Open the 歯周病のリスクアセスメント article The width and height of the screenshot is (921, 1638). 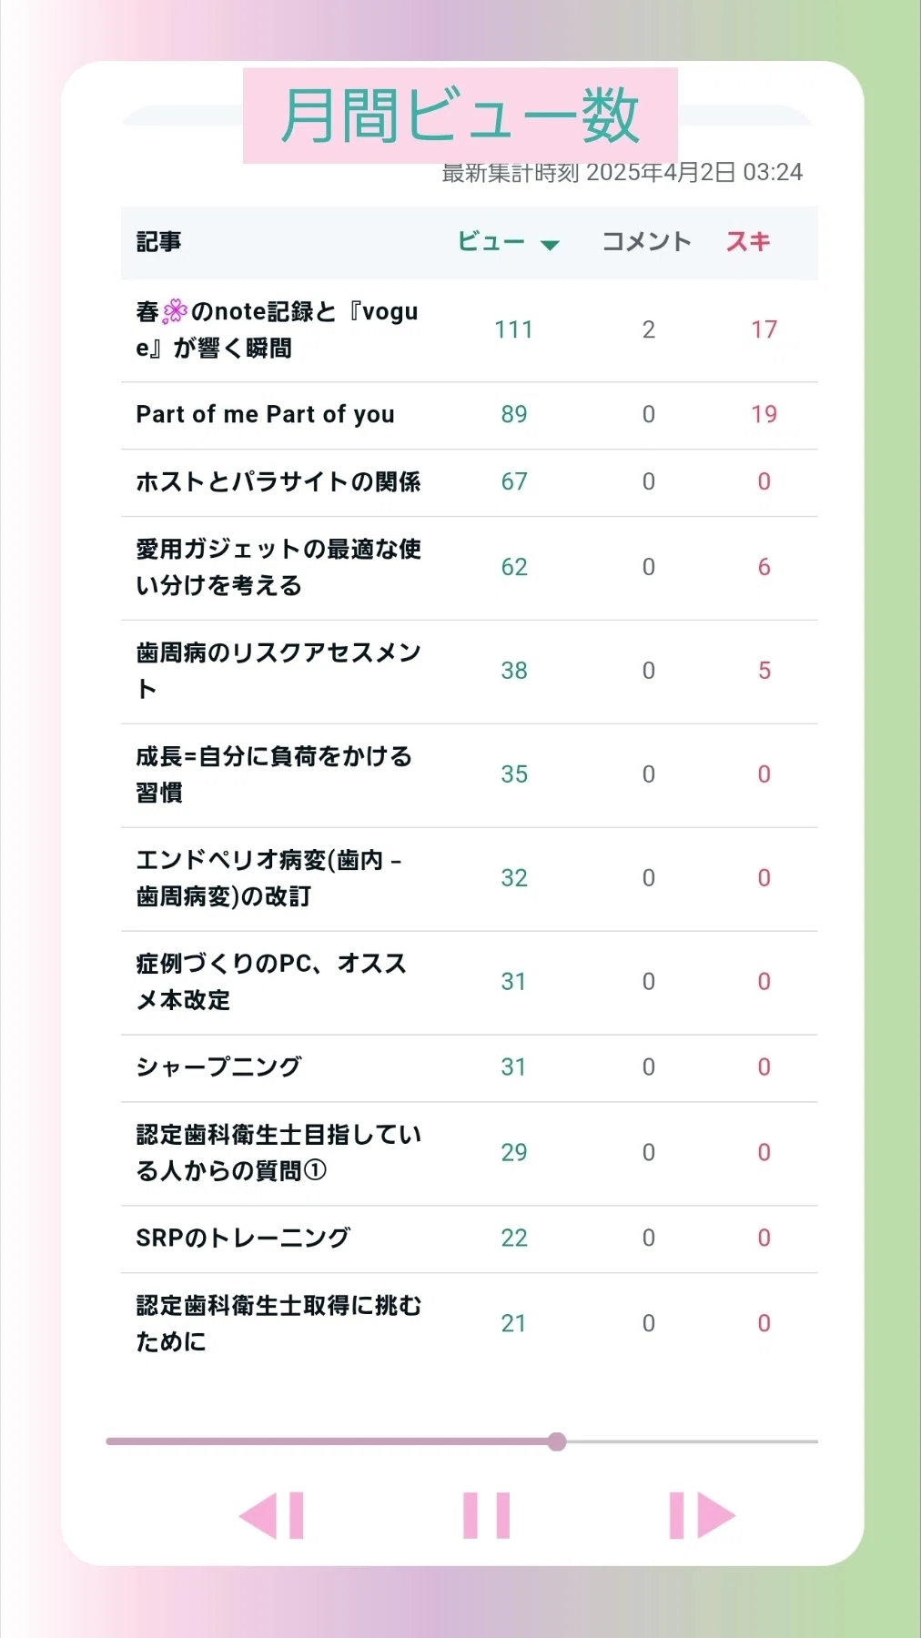click(278, 671)
